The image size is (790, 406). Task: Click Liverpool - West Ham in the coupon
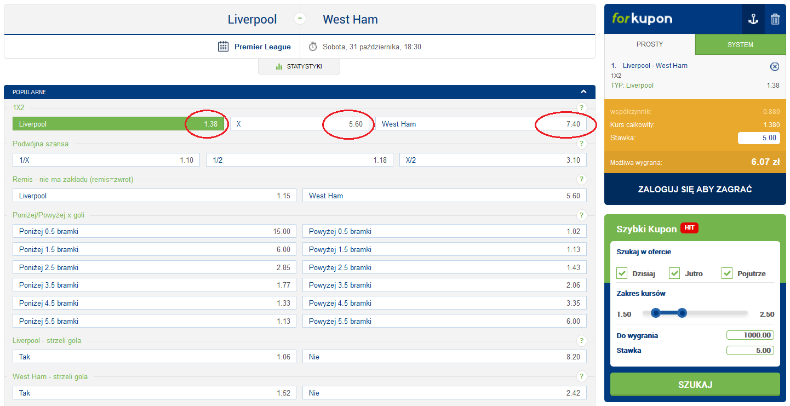click(x=655, y=66)
